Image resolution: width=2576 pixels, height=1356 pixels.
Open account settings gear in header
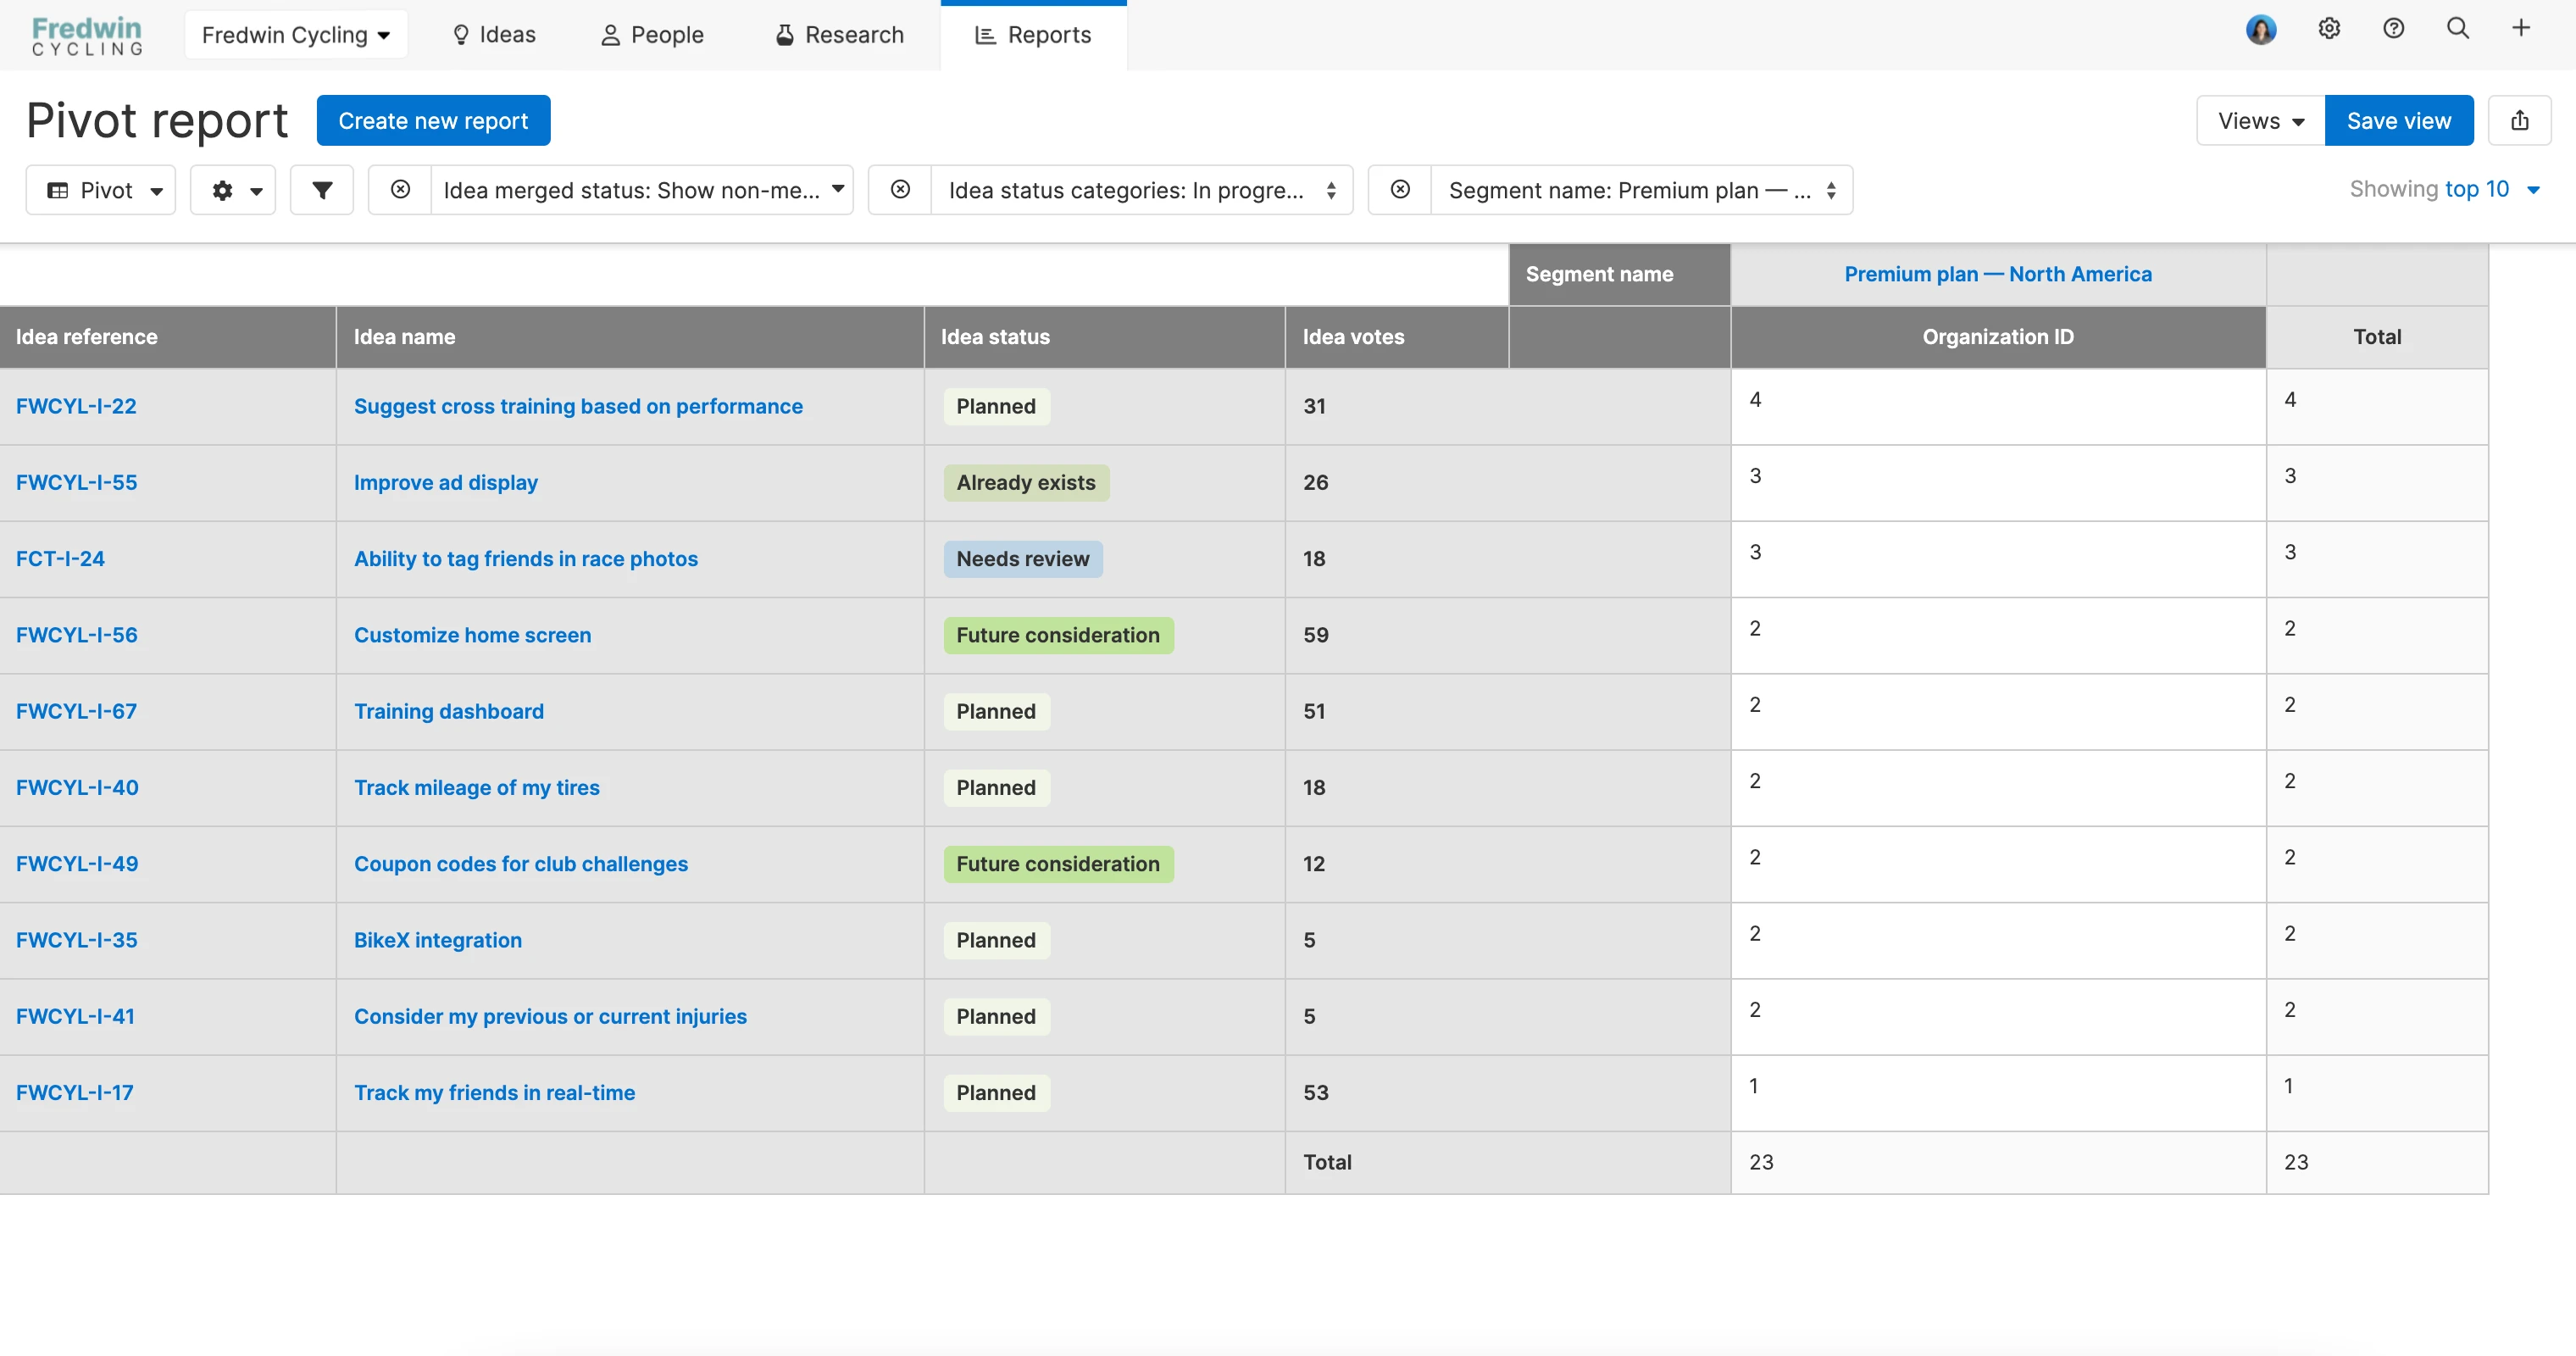pos(2329,29)
